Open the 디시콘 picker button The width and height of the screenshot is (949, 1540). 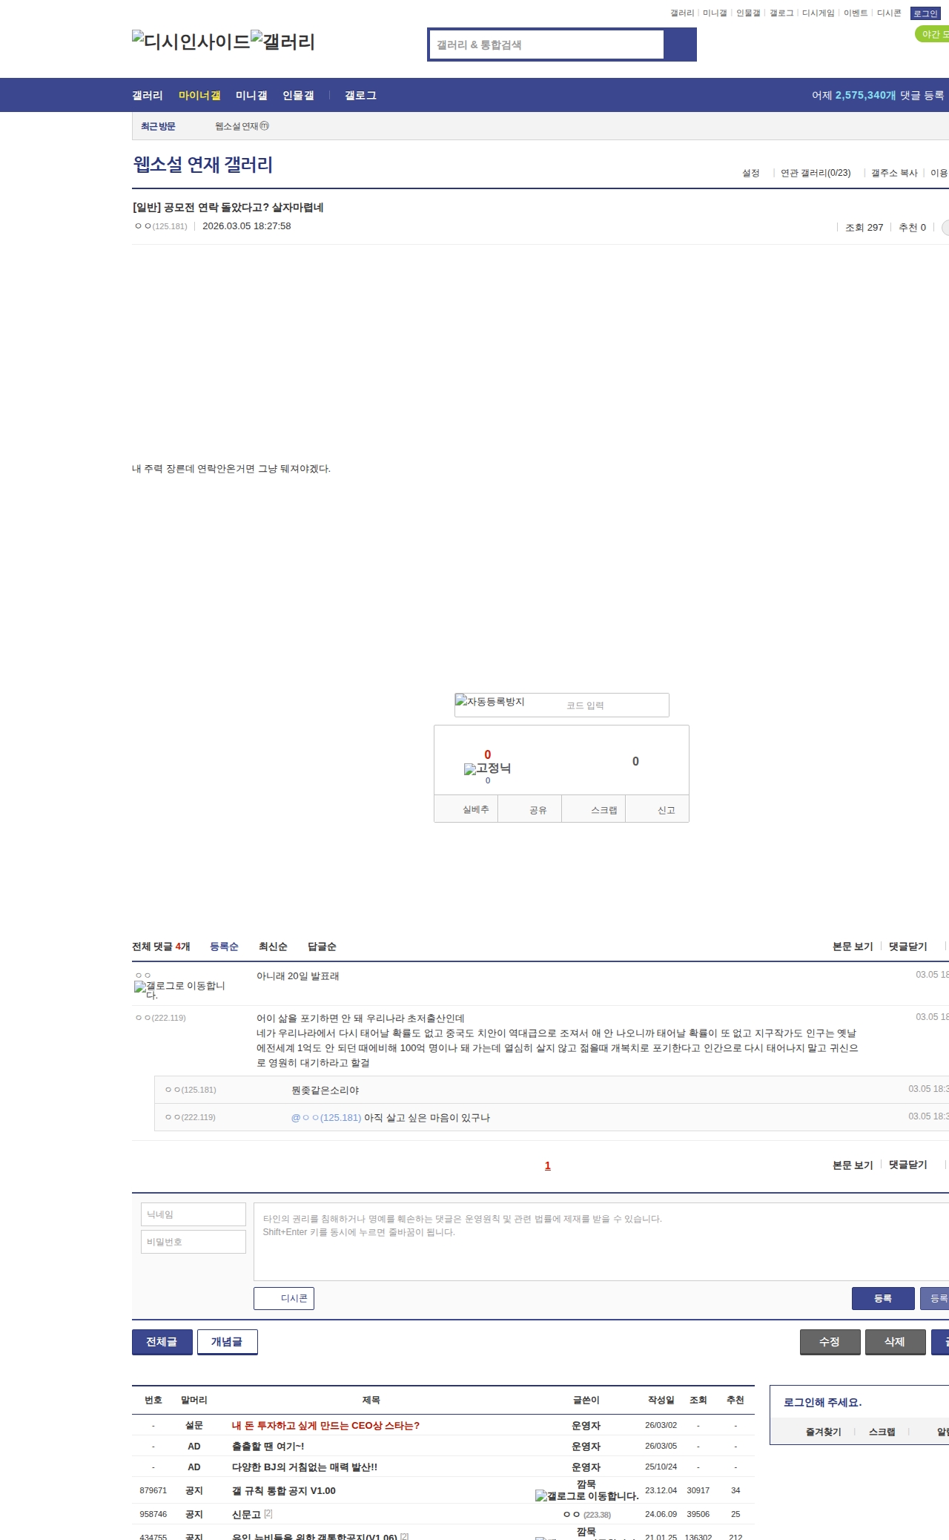pos(284,1298)
